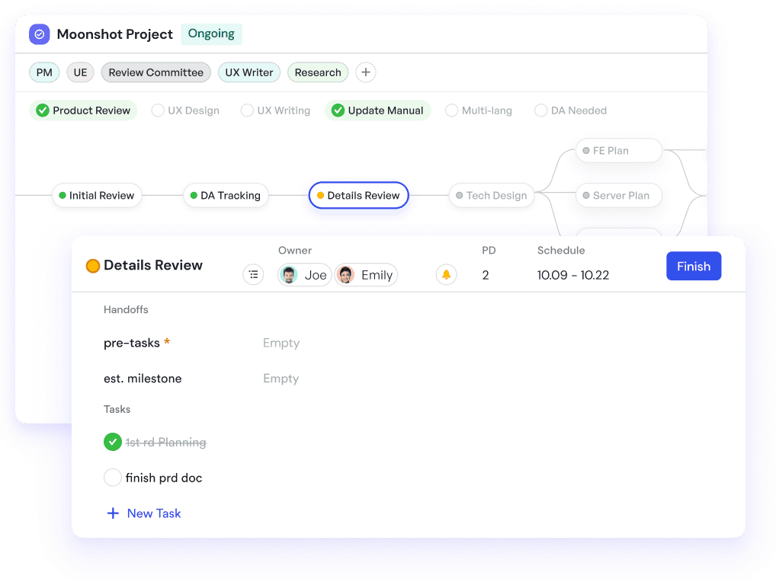This screenshot has height=582, width=776.
Task: Click the bell reminder icon
Action: [x=446, y=274]
